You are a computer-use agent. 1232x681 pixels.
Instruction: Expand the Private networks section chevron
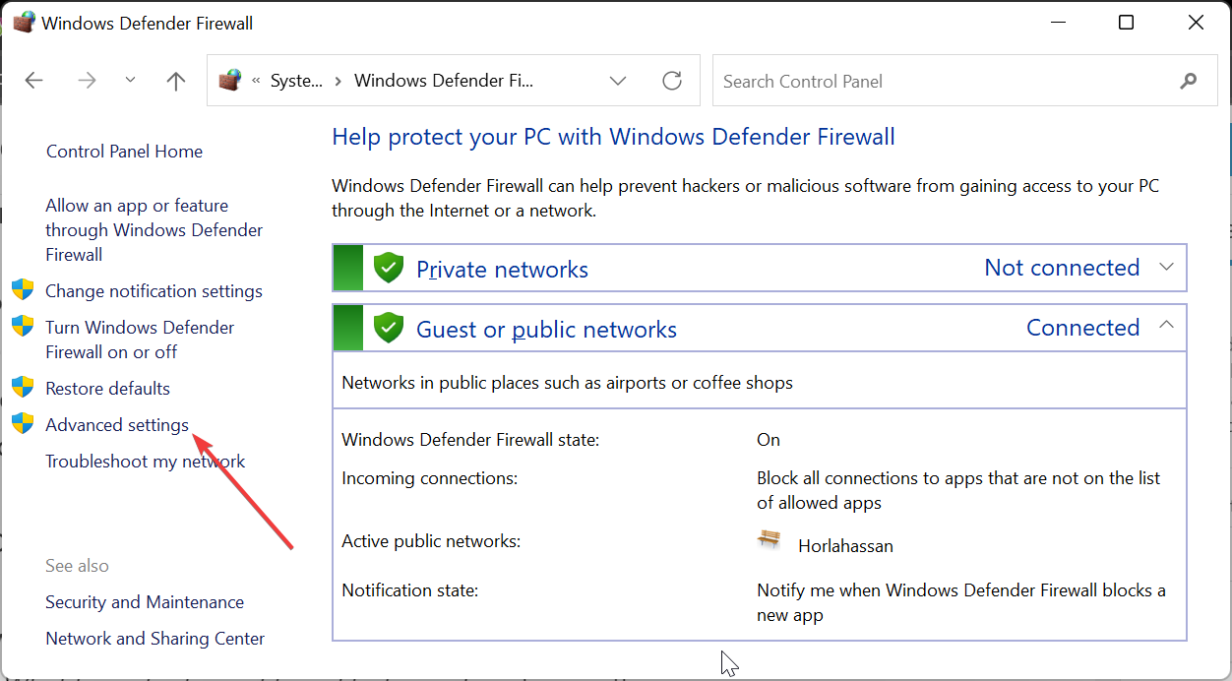[1167, 268]
